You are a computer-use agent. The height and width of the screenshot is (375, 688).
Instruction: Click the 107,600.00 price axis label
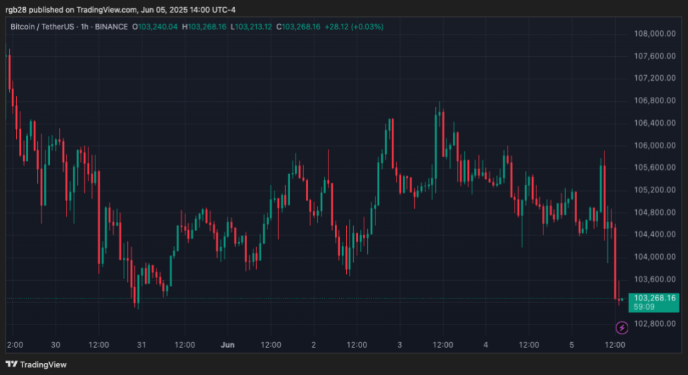[x=654, y=56]
